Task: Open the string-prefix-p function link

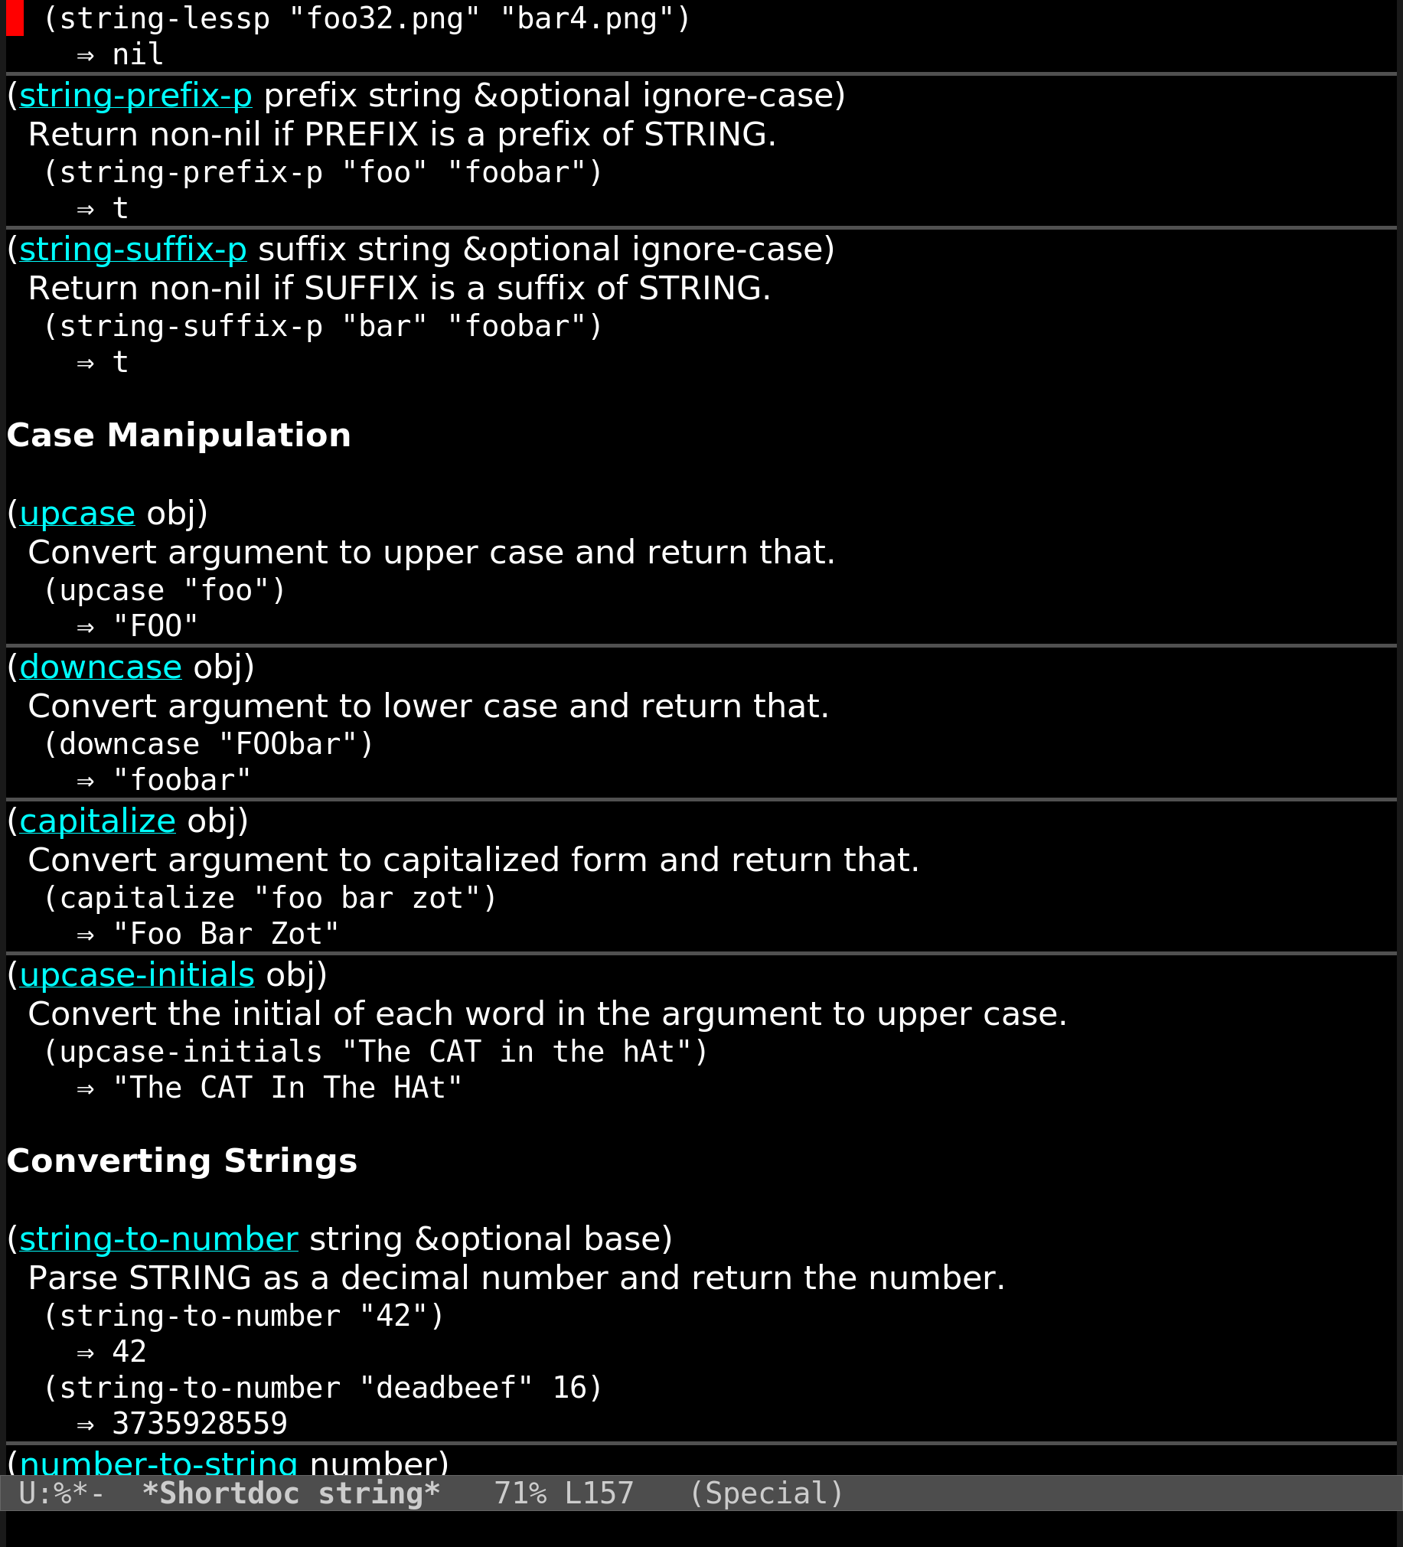Action: (135, 96)
